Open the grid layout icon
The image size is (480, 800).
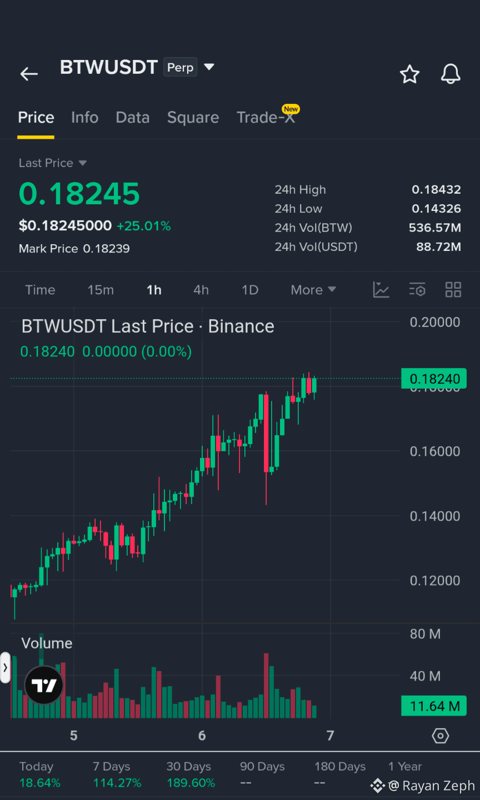click(x=453, y=290)
